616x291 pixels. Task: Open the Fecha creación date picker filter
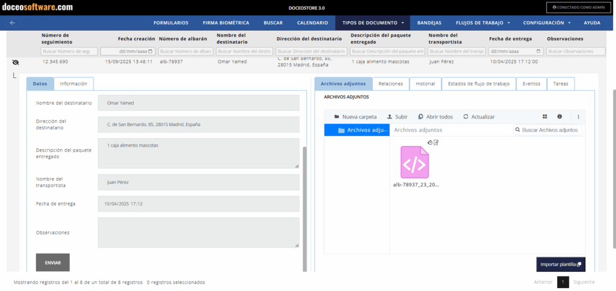pyautogui.click(x=150, y=52)
